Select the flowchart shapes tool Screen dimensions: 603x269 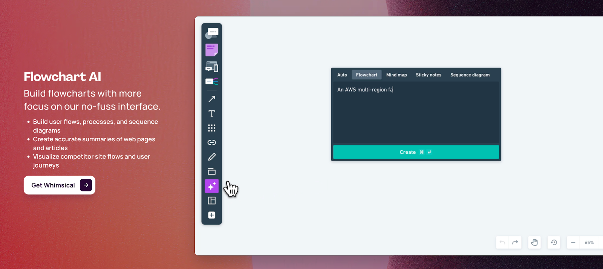click(x=211, y=34)
